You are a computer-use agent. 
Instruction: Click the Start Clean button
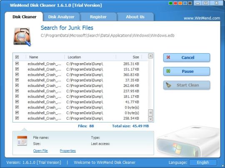click(187, 85)
